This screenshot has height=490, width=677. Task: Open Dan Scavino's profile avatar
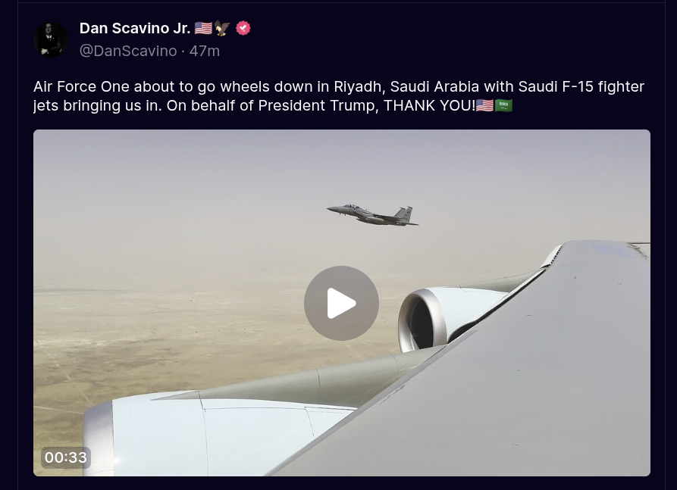[x=51, y=39]
